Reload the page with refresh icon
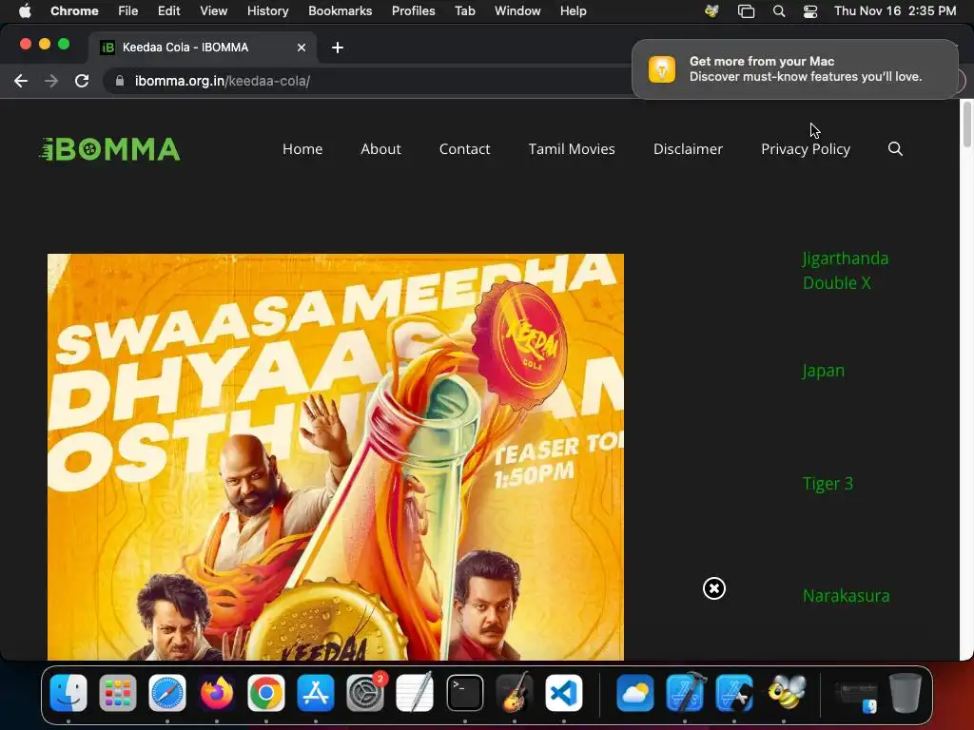The height and width of the screenshot is (730, 974). click(82, 81)
